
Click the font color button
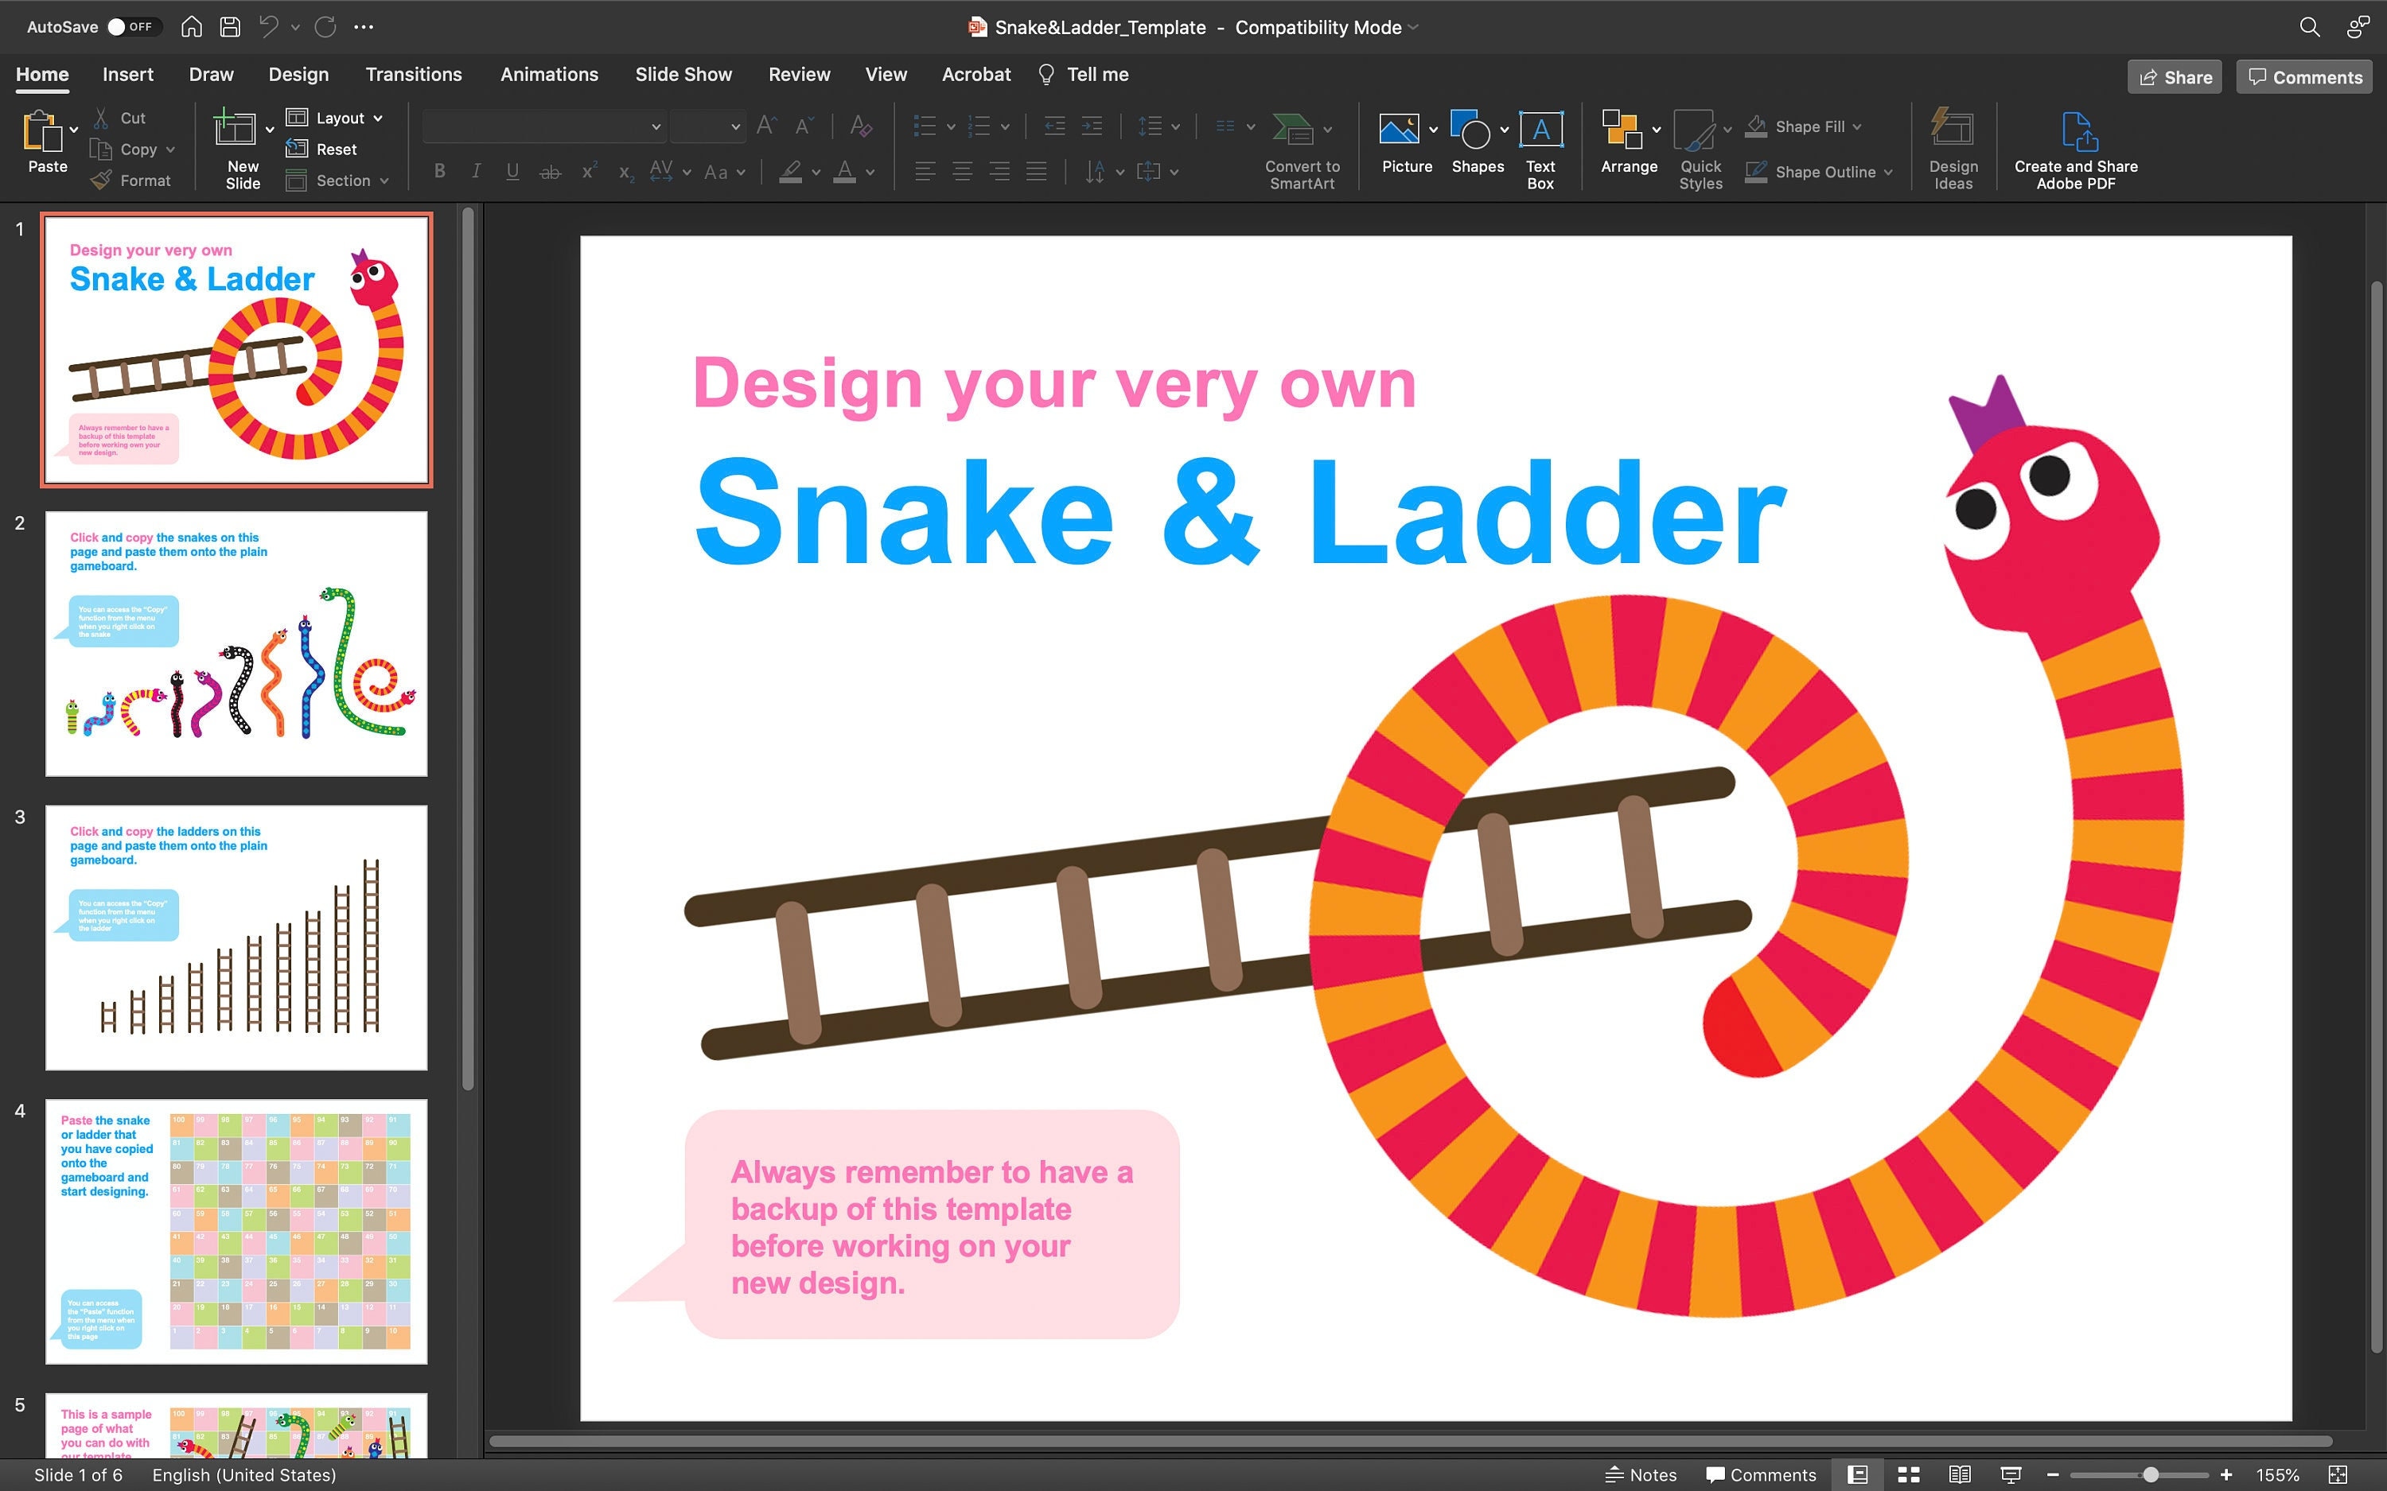click(x=845, y=173)
